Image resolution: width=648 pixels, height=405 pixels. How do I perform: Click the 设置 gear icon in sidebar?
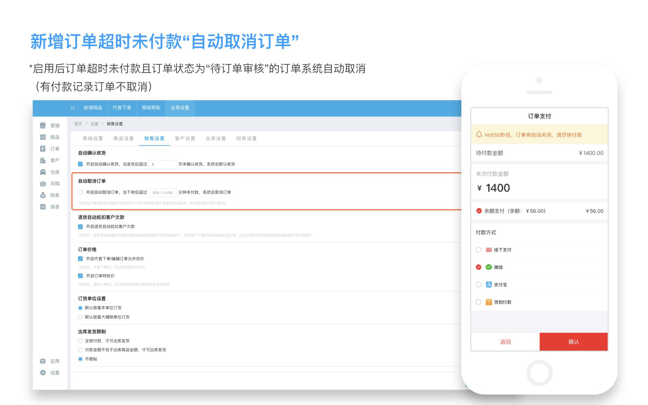pos(43,373)
